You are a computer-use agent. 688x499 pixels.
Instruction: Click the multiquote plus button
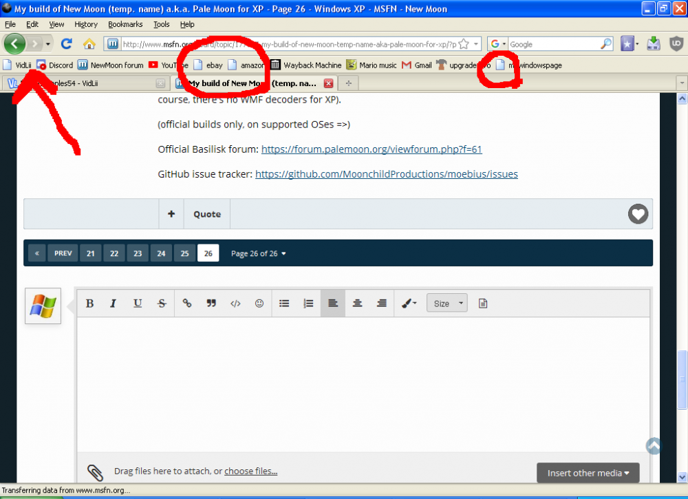[171, 214]
